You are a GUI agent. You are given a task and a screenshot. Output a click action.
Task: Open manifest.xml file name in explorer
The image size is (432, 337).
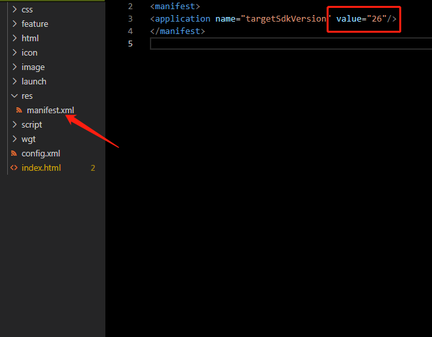click(50, 110)
